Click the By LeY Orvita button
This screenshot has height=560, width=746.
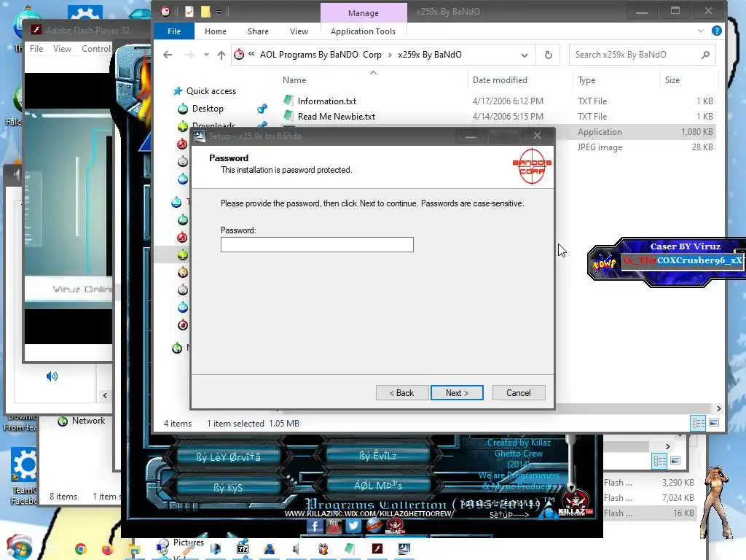[x=228, y=457]
